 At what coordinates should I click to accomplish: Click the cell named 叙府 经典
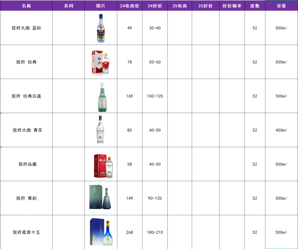click(x=26, y=62)
